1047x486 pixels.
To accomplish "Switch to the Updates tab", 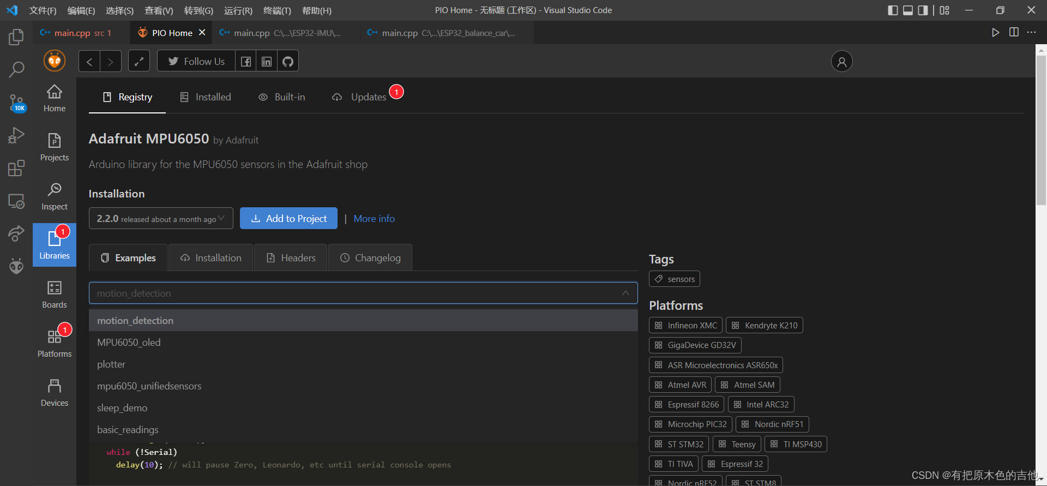I will point(360,97).
